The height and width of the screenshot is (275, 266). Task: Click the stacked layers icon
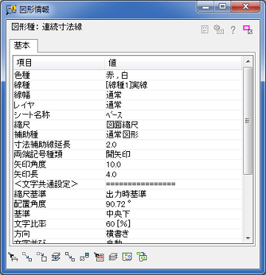pos(113,257)
